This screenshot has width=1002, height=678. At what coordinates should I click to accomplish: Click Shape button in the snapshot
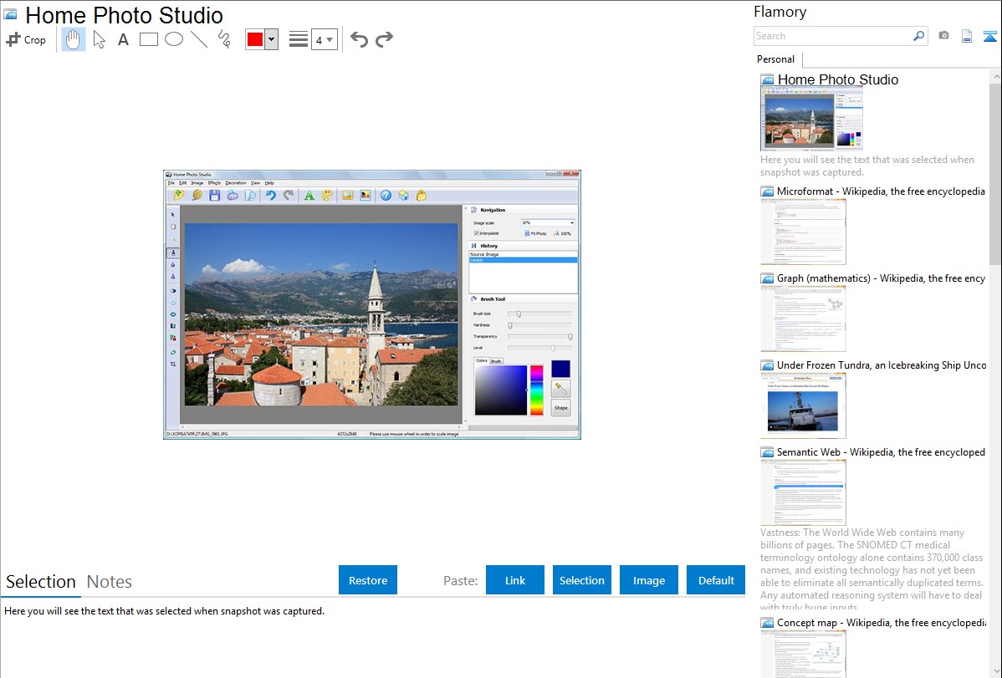click(x=560, y=408)
